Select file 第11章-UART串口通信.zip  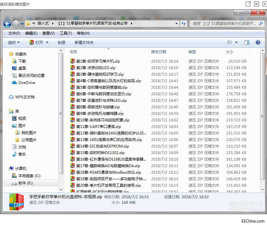coord(98,126)
